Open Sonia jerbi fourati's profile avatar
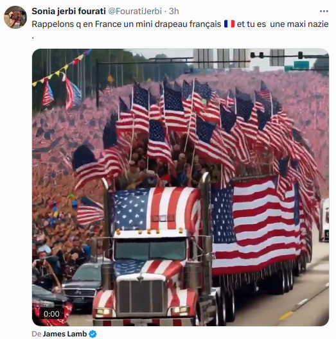The image size is (336, 339). [15, 17]
